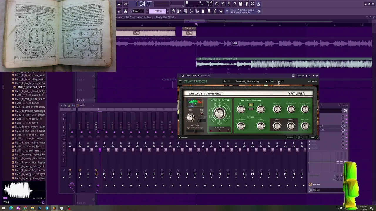Click the magnifier search icon next to TAGS
This screenshot has height=211, width=376.
pyautogui.click(x=43, y=203)
